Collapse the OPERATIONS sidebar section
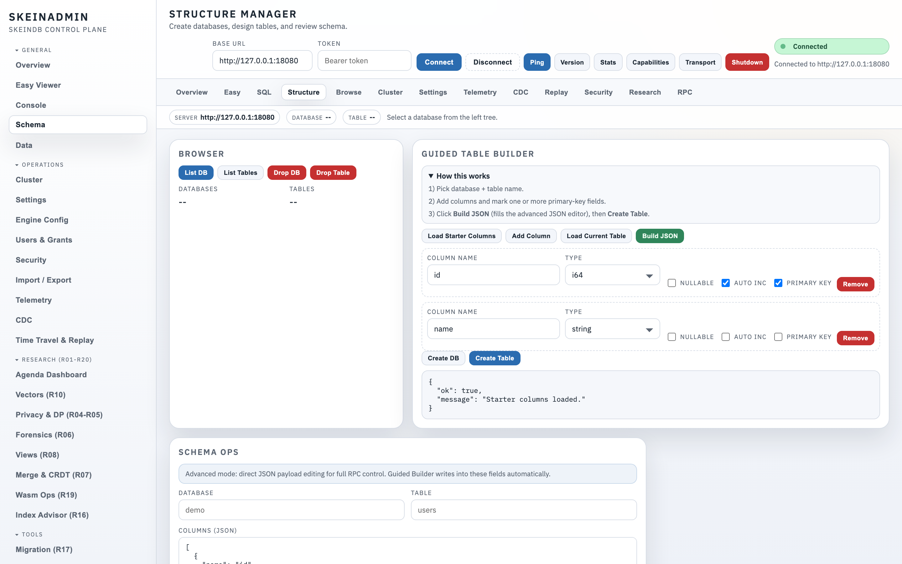Screen dimensions: 902x564 [39, 164]
